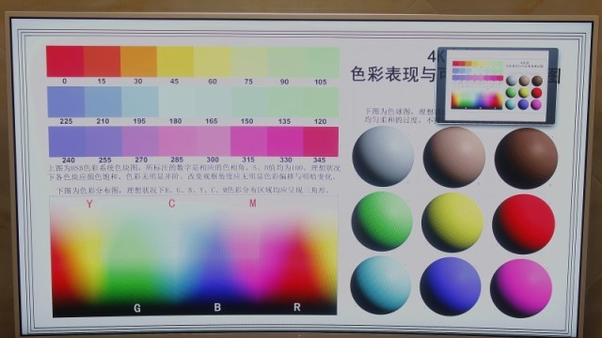Choose the cyan sphere
Screen dimensions: 602x338
point(381,285)
